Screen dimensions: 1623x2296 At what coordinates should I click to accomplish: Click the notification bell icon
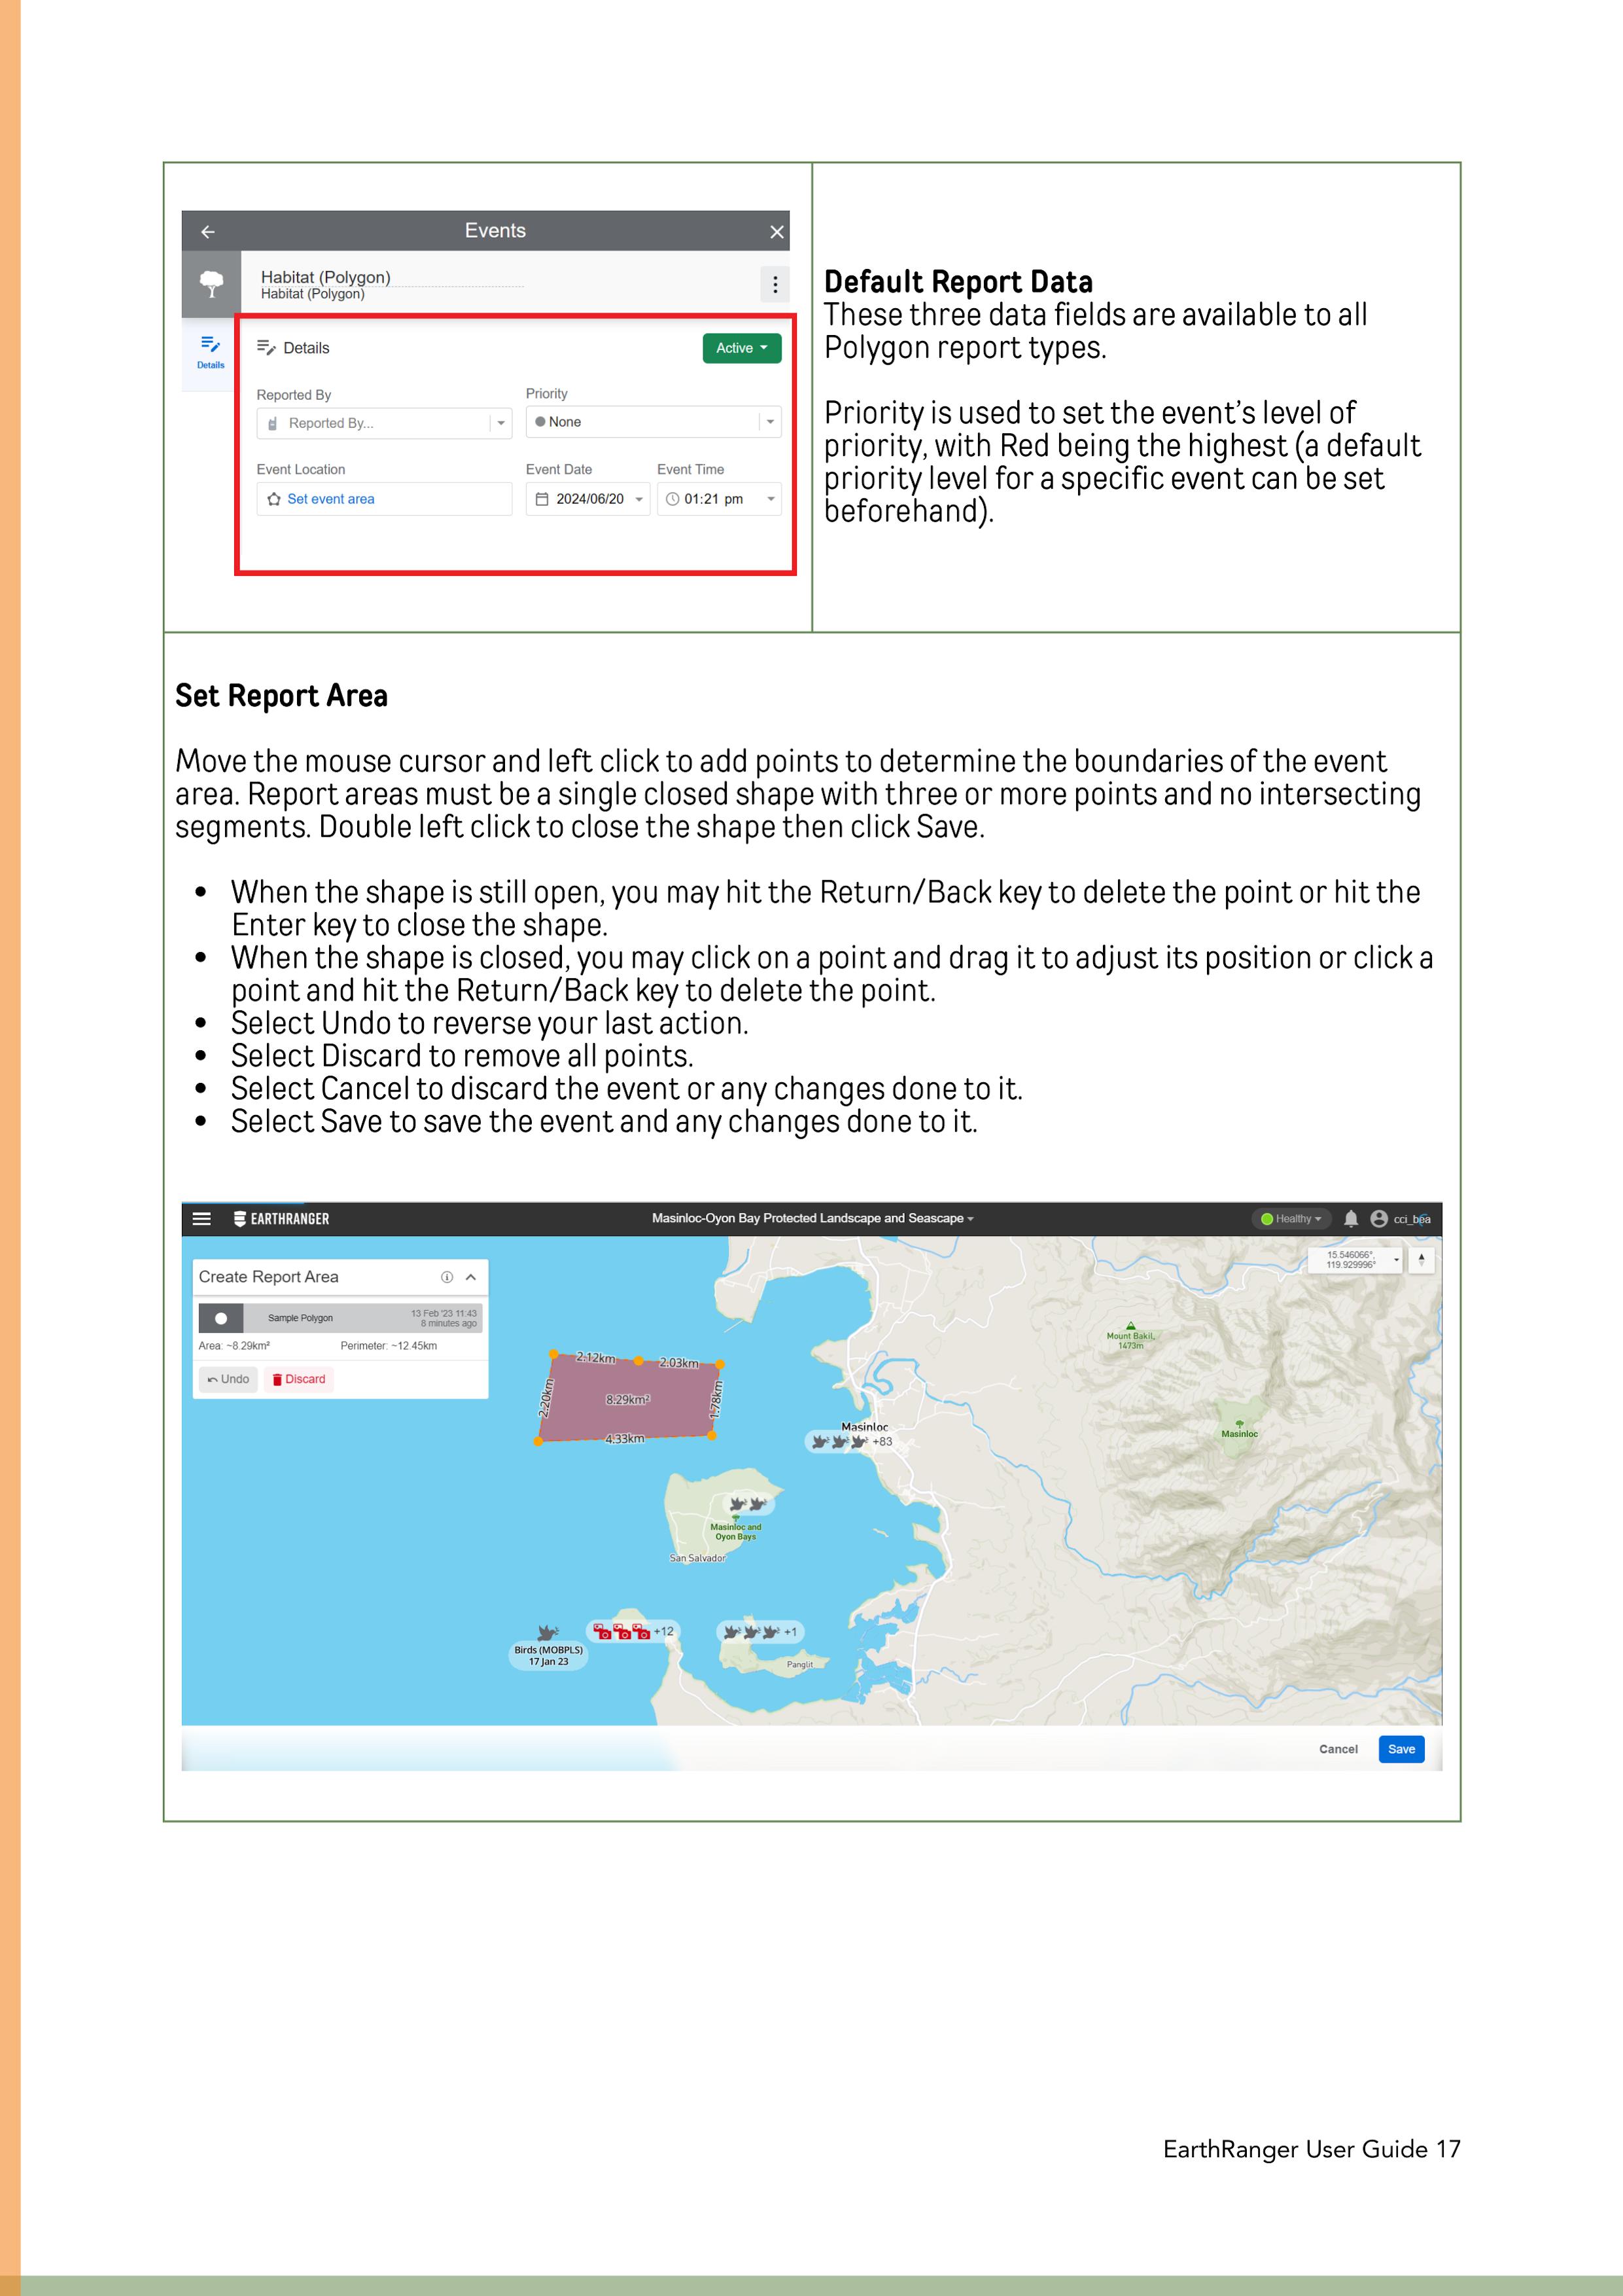[x=1351, y=1219]
